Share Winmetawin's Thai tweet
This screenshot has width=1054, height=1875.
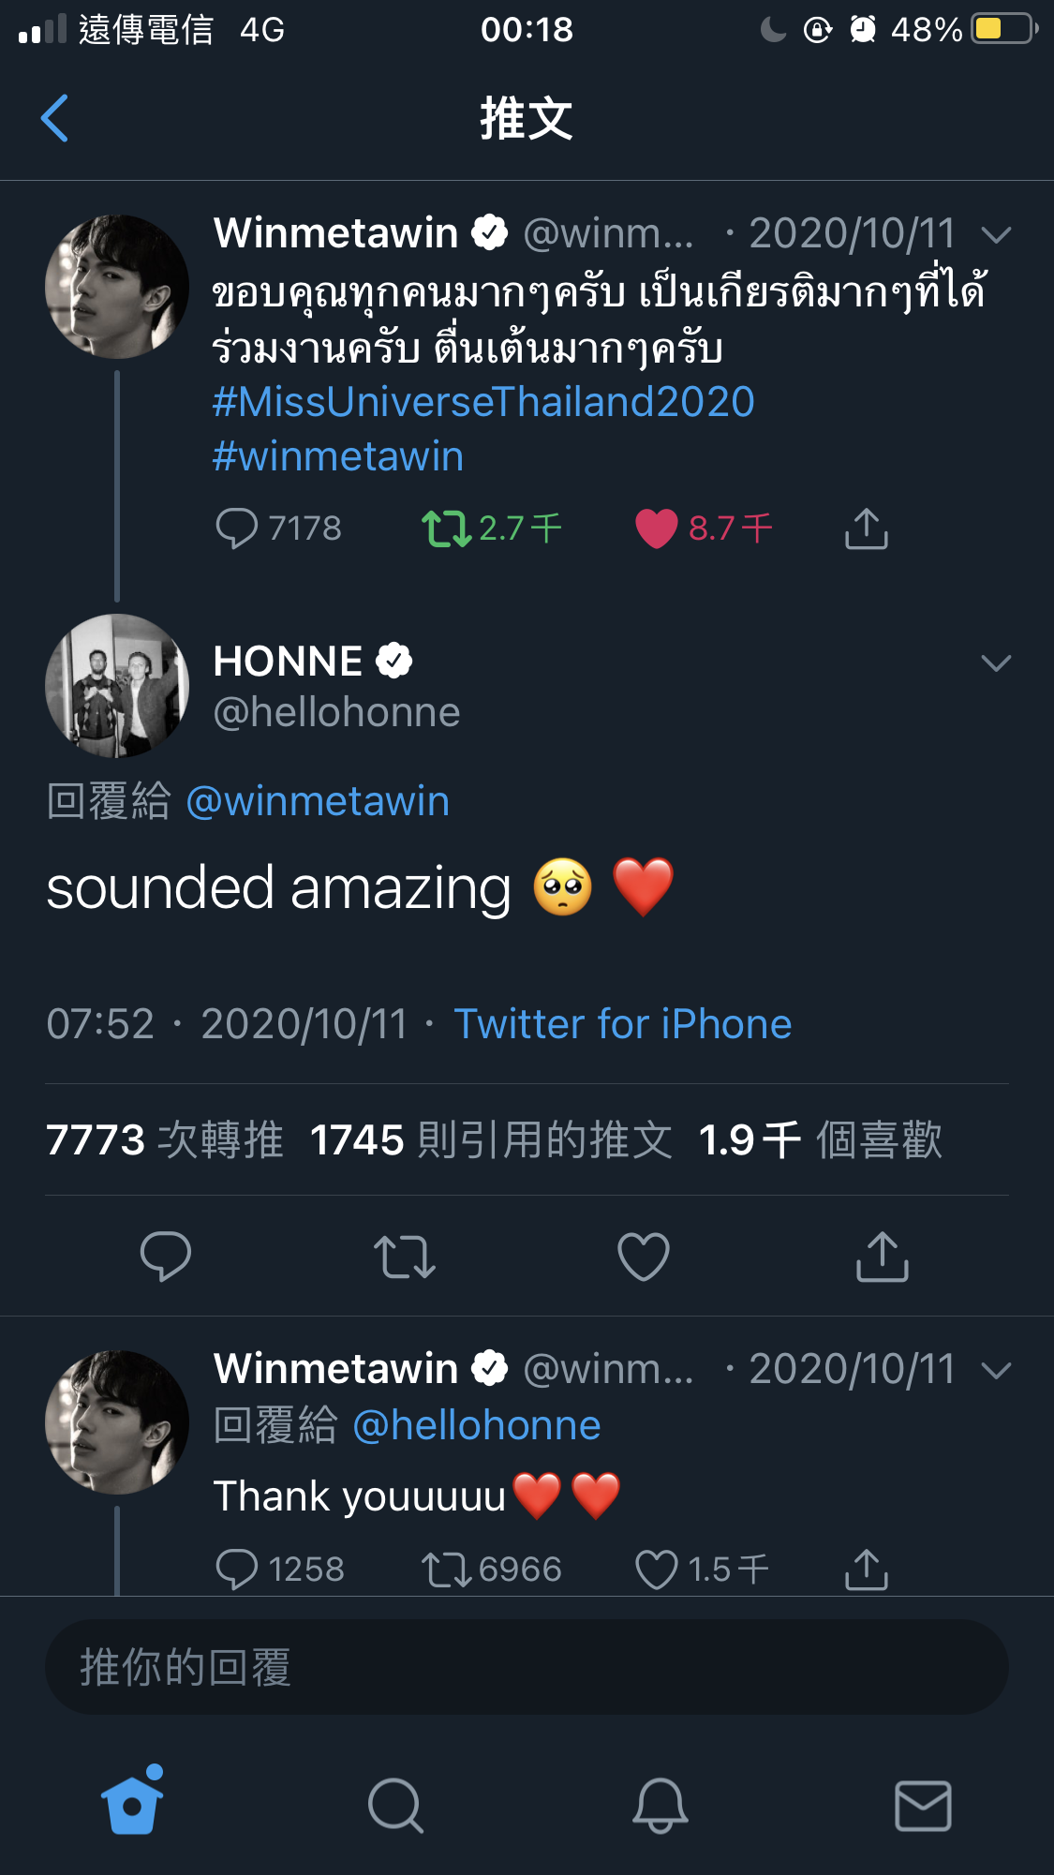click(x=867, y=528)
